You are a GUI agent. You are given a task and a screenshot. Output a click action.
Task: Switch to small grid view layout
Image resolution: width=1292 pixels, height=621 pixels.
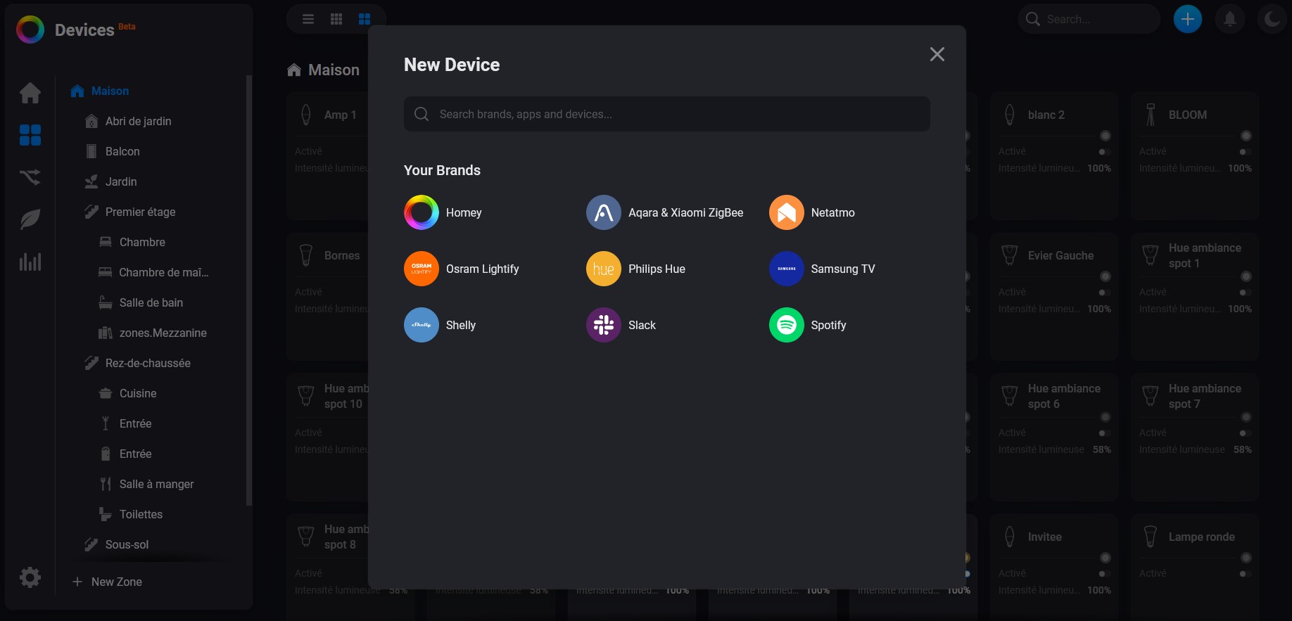tap(336, 19)
